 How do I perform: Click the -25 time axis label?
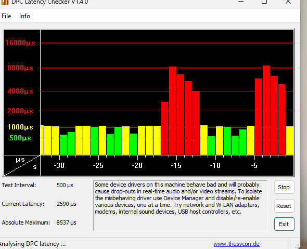[x=98, y=165]
